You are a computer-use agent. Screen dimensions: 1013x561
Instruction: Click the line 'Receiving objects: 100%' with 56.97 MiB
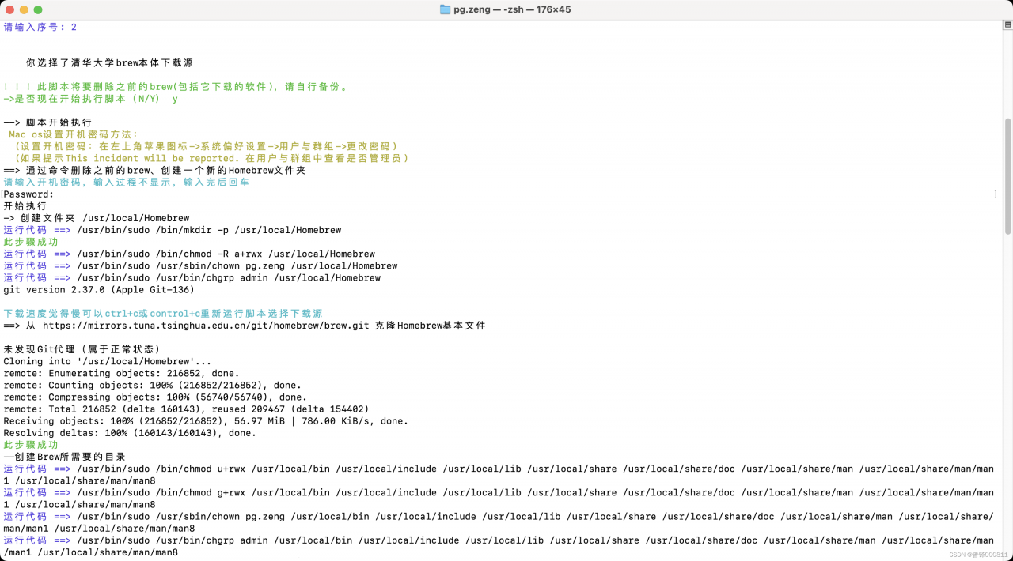click(206, 421)
